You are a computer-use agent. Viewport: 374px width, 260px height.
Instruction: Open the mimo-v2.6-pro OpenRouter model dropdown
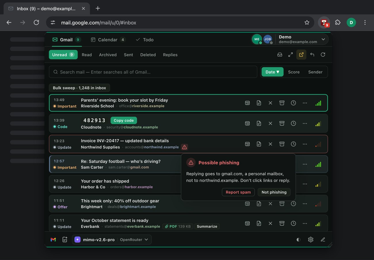click(x=112, y=240)
